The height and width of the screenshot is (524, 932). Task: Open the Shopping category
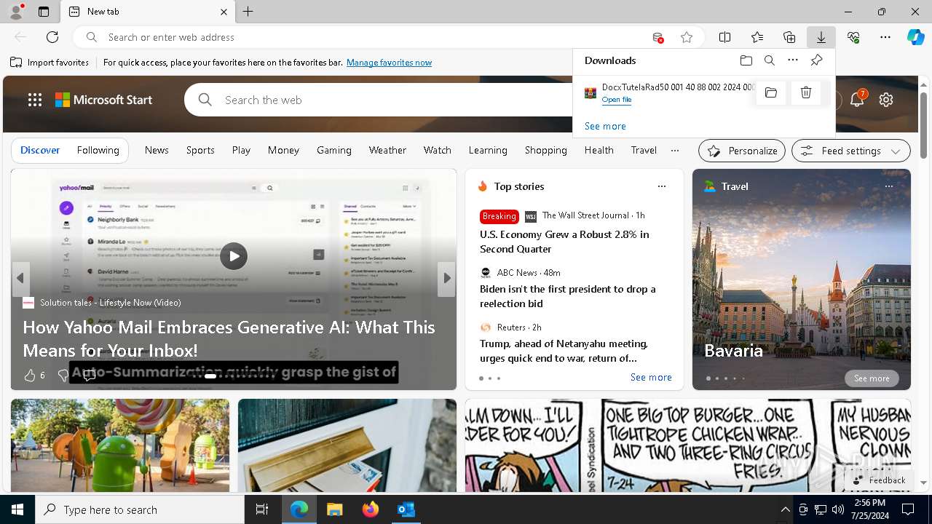click(545, 150)
